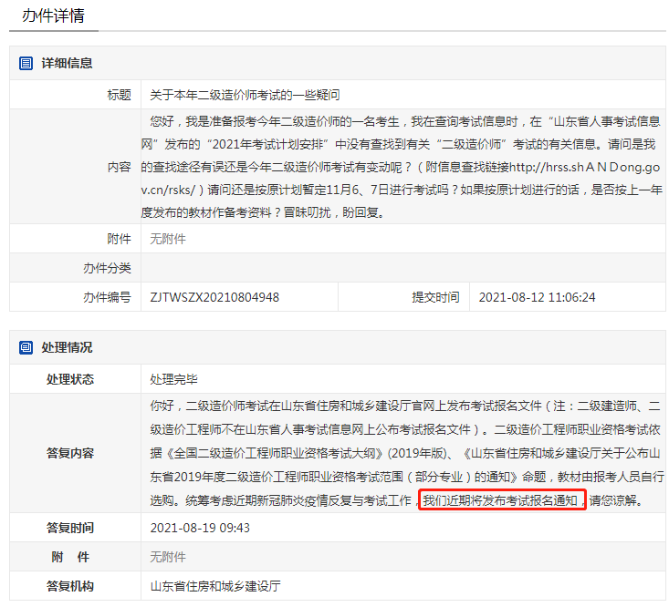Click the 处理情况 section header text

[x=67, y=348]
